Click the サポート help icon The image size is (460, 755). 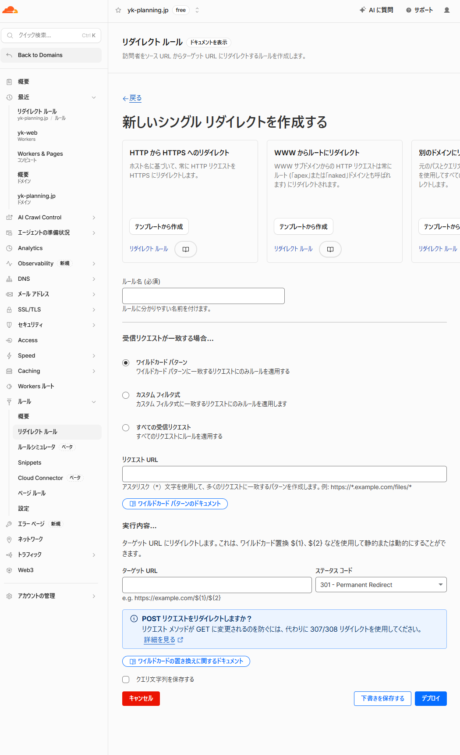[408, 10]
